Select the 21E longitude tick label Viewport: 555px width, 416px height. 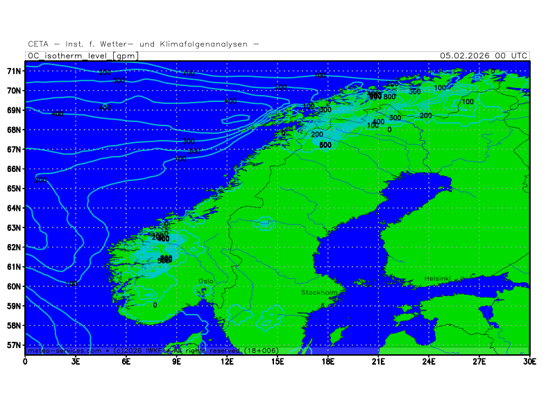[x=378, y=361]
